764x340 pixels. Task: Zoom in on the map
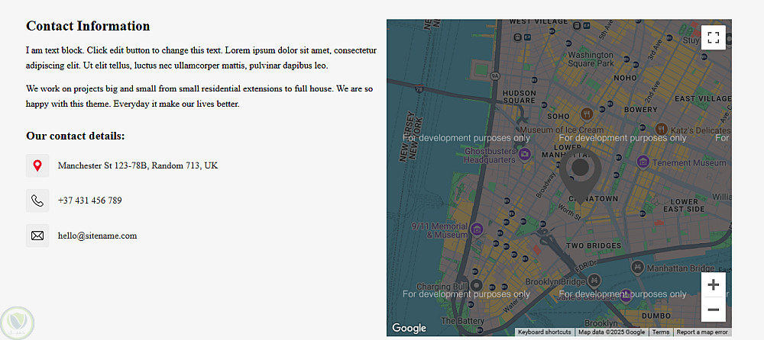point(714,284)
